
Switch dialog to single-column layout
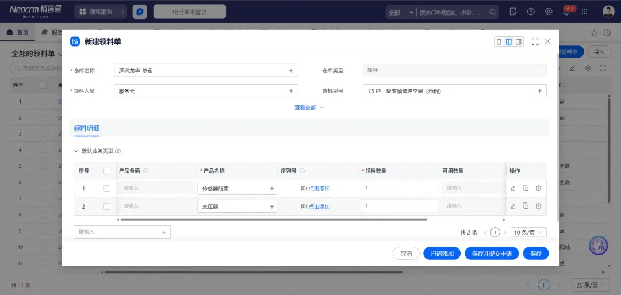[x=499, y=41]
